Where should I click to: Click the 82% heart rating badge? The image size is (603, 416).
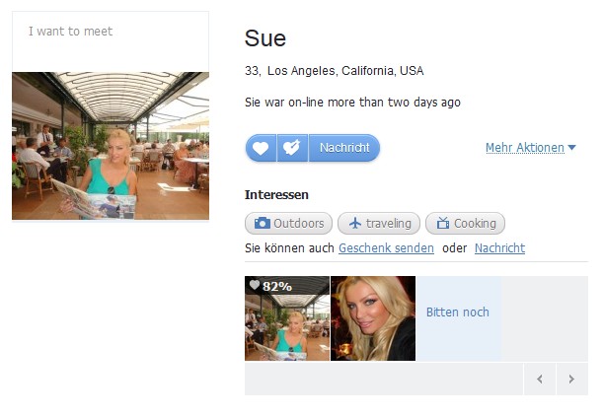(x=270, y=286)
